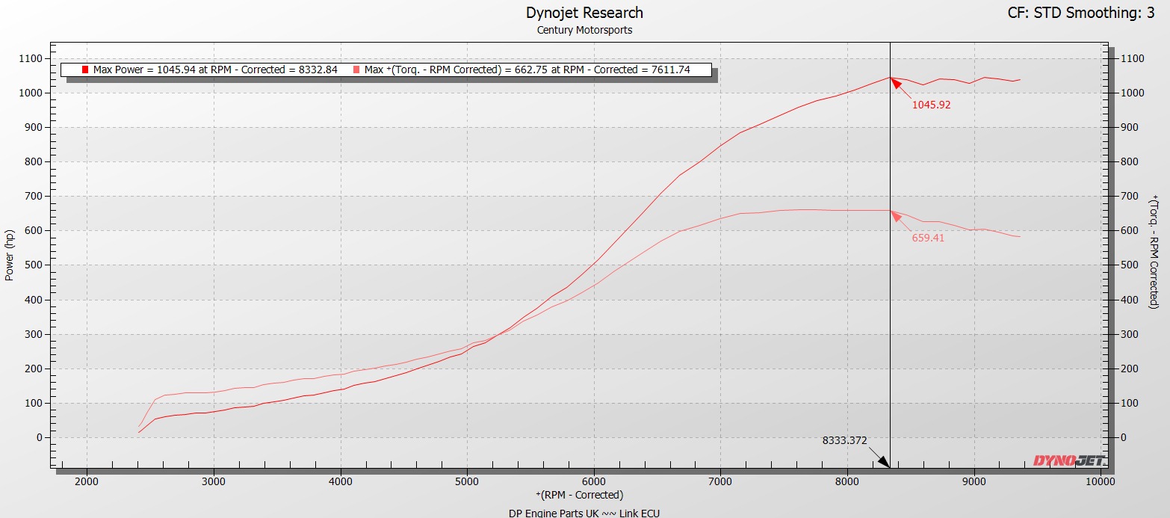Screen dimensions: 1170x518
Task: Click the Dynojet Research chart title
Action: coord(584,13)
